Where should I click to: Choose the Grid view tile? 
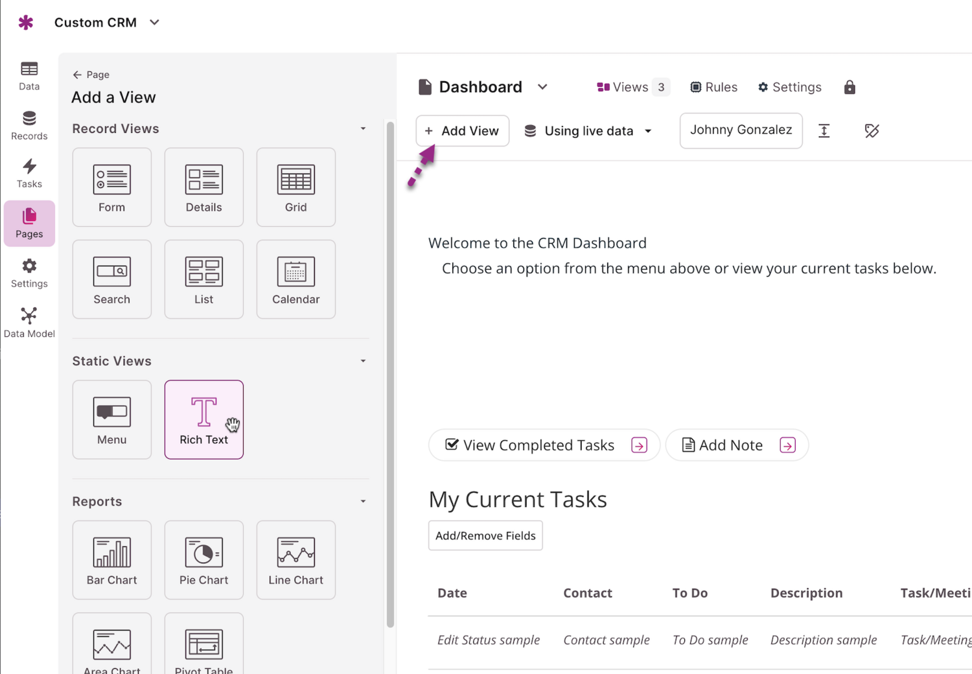tap(295, 187)
